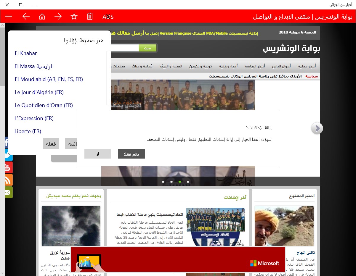The image size is (356, 276).
Task: Go back with the left arrow icon
Action: [26, 17]
